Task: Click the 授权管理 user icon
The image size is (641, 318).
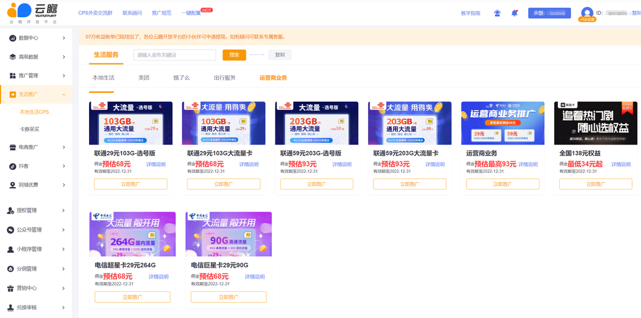Action: click(11, 210)
